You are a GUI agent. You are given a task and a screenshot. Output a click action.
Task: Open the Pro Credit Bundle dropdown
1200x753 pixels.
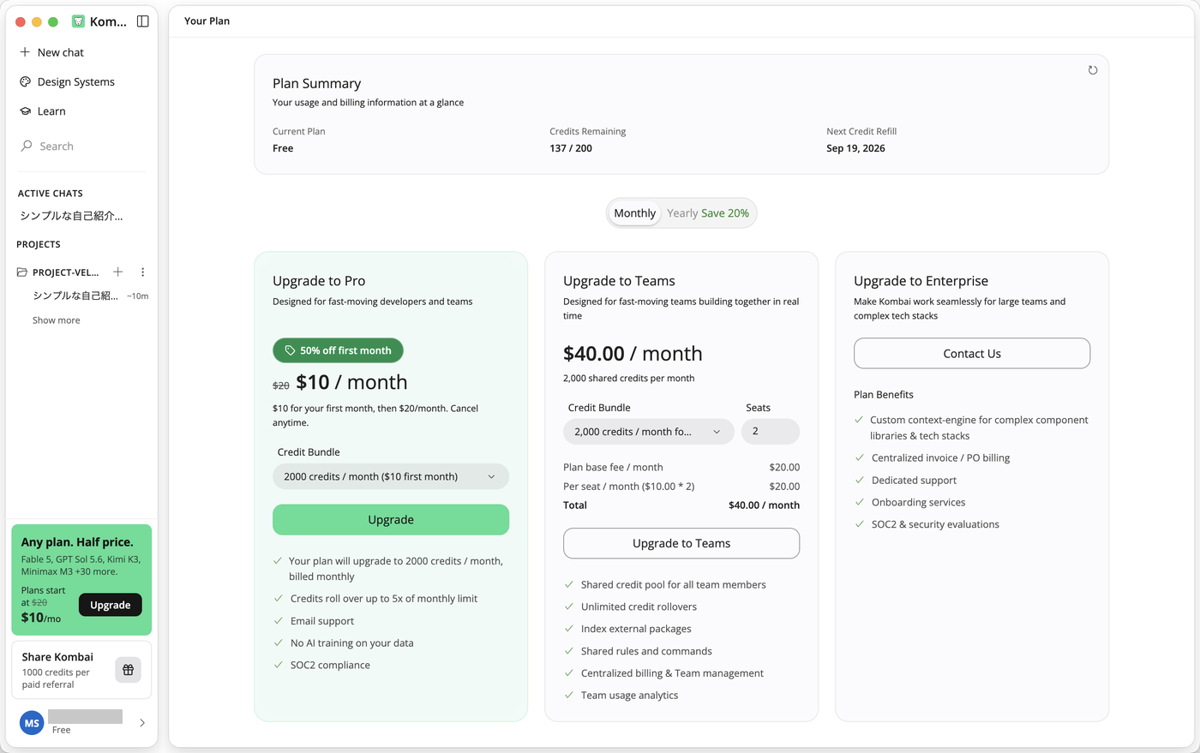tap(391, 476)
